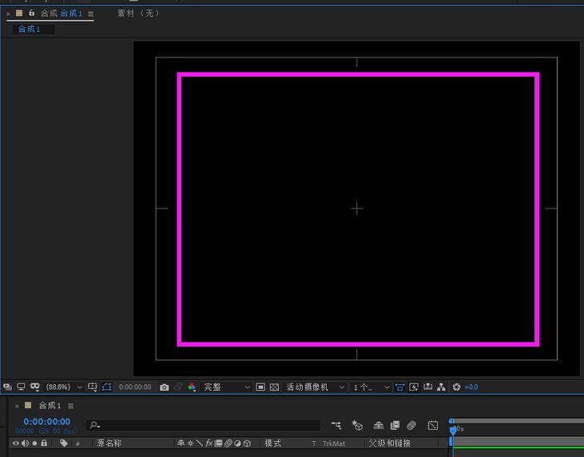Click the composition color label swatch in timeline tab
Image resolution: width=584 pixels, height=457 pixels.
pyautogui.click(x=28, y=406)
